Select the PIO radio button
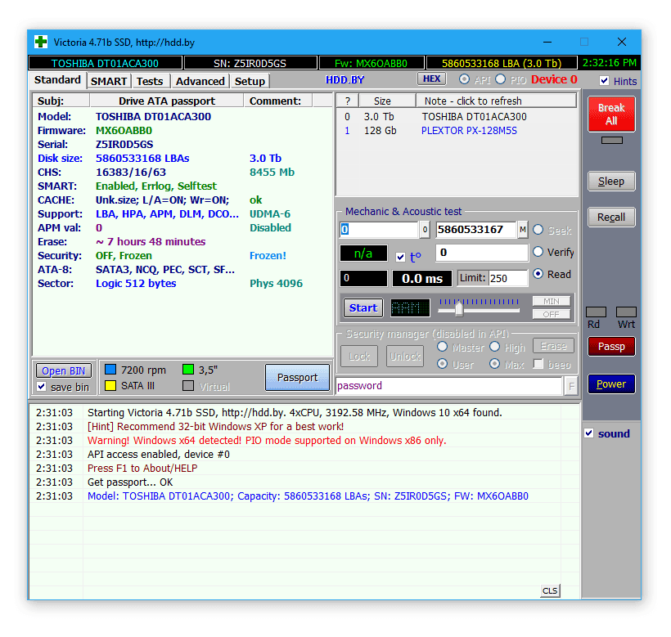This screenshot has height=637, width=671. point(500,79)
